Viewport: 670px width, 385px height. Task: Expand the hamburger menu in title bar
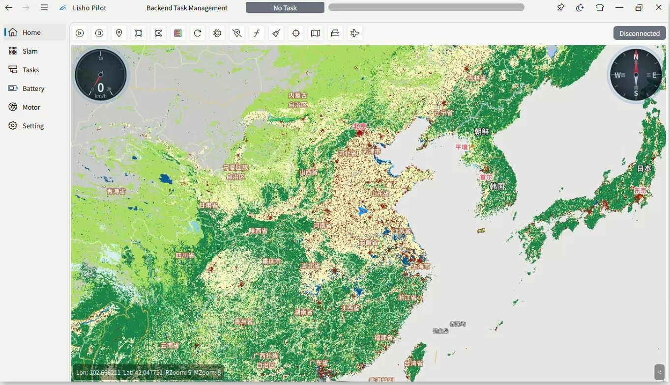pos(44,7)
